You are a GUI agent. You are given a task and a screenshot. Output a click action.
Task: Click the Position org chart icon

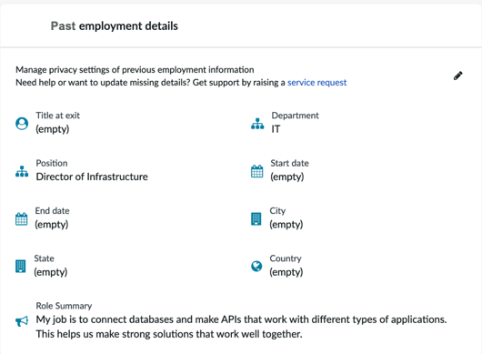[x=22, y=171]
